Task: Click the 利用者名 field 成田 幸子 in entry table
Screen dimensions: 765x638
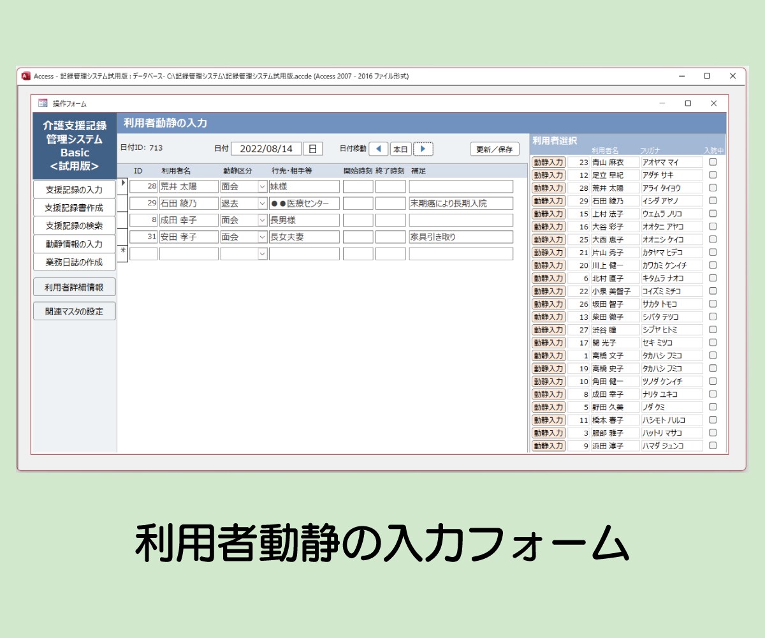Action: click(x=189, y=220)
